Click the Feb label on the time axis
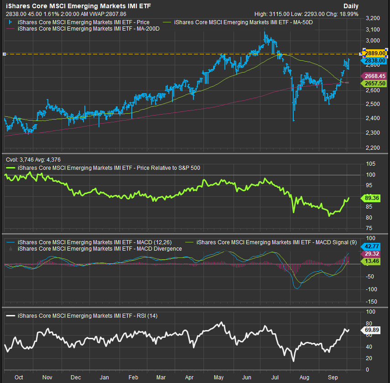Screen dimensions: 390x383 coord(133,377)
